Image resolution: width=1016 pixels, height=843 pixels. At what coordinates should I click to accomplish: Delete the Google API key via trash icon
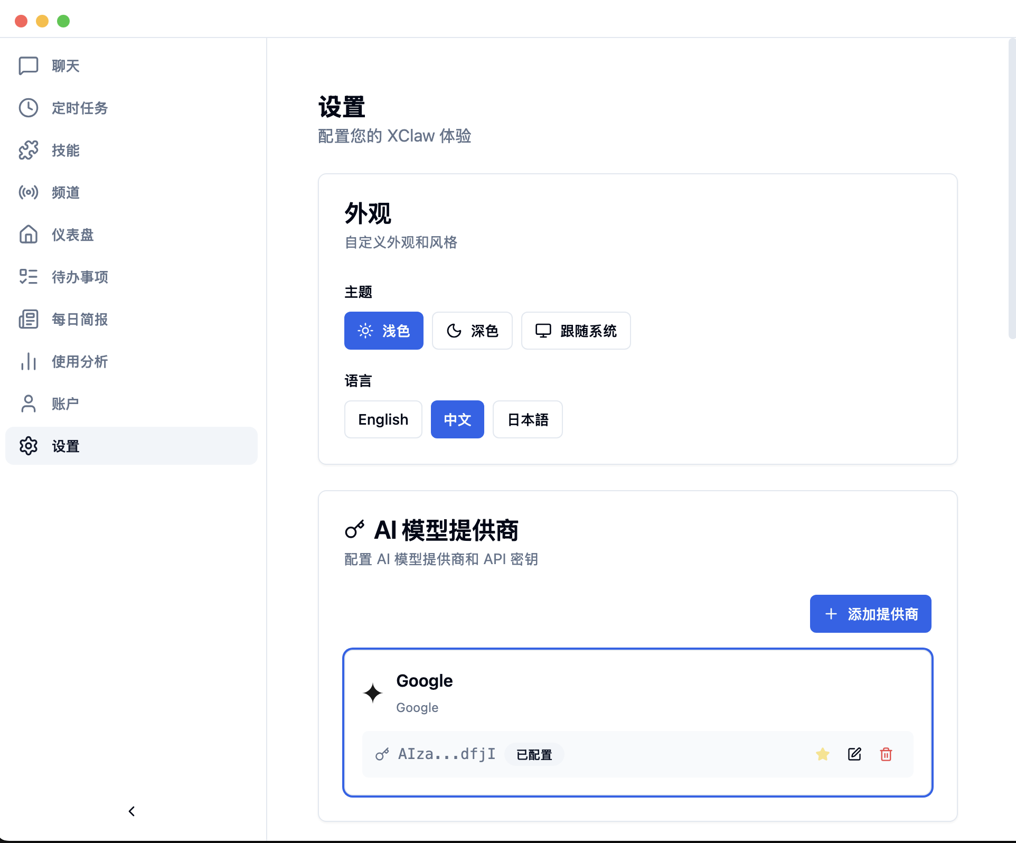click(x=887, y=754)
